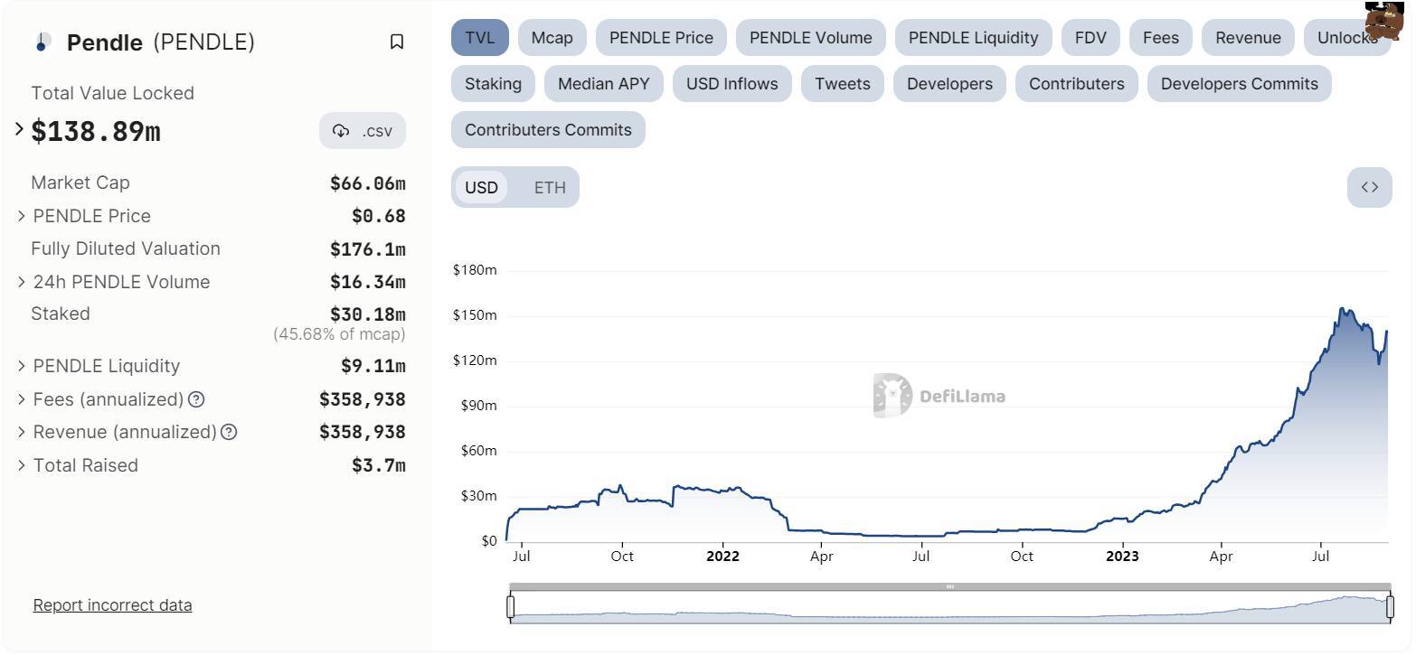
Task: Click the Pendle logo icon
Action: pyautogui.click(x=42, y=42)
